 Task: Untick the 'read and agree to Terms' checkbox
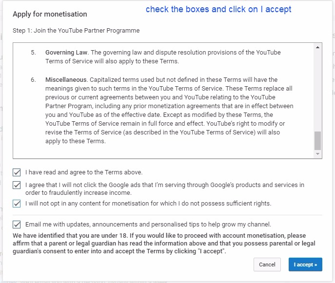coord(17,172)
